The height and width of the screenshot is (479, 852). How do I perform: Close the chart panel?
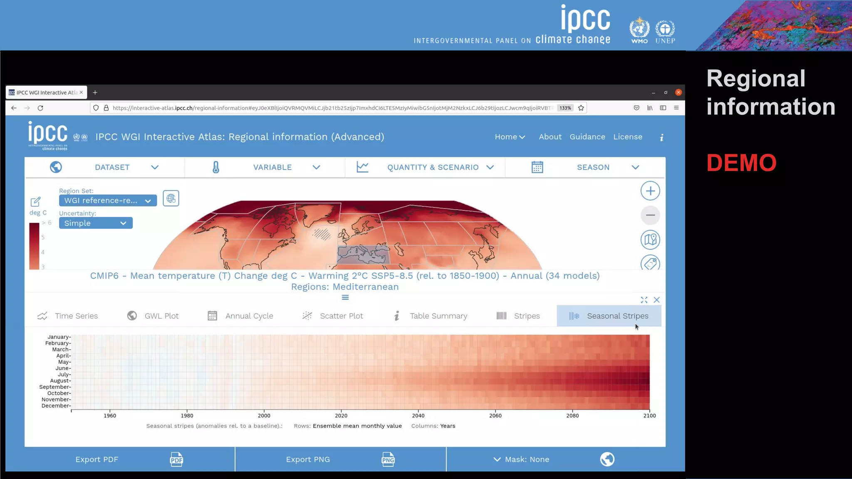657,300
